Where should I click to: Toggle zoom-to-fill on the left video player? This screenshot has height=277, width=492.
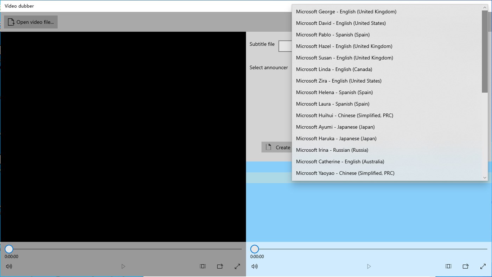(x=203, y=266)
